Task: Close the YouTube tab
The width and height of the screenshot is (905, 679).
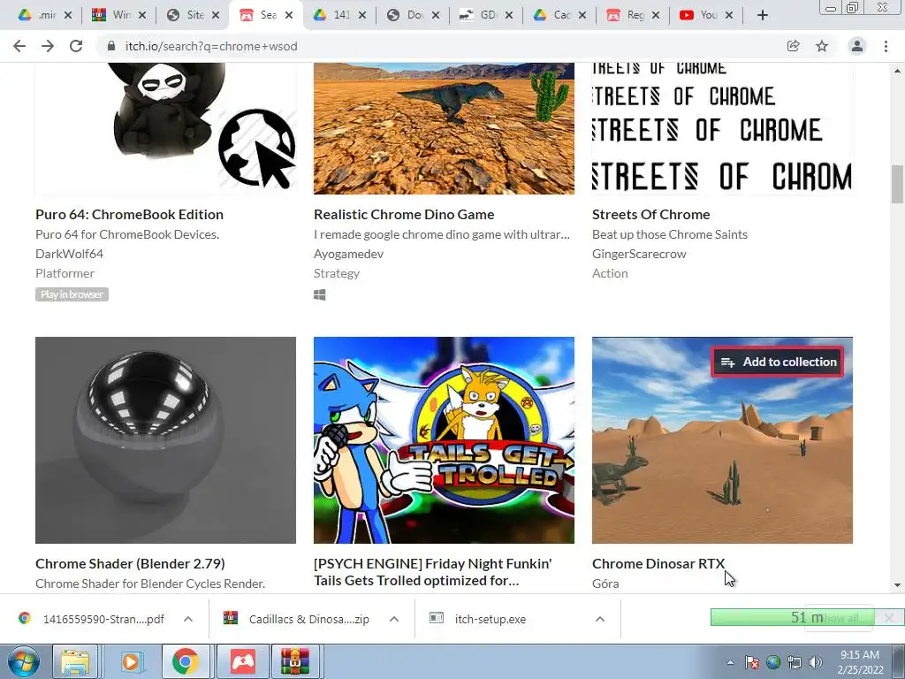Action: [729, 15]
